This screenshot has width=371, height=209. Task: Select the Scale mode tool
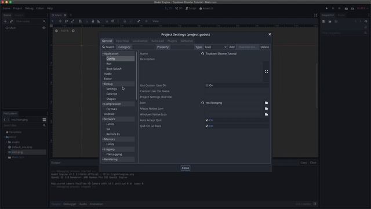pyautogui.click(x=72, y=21)
